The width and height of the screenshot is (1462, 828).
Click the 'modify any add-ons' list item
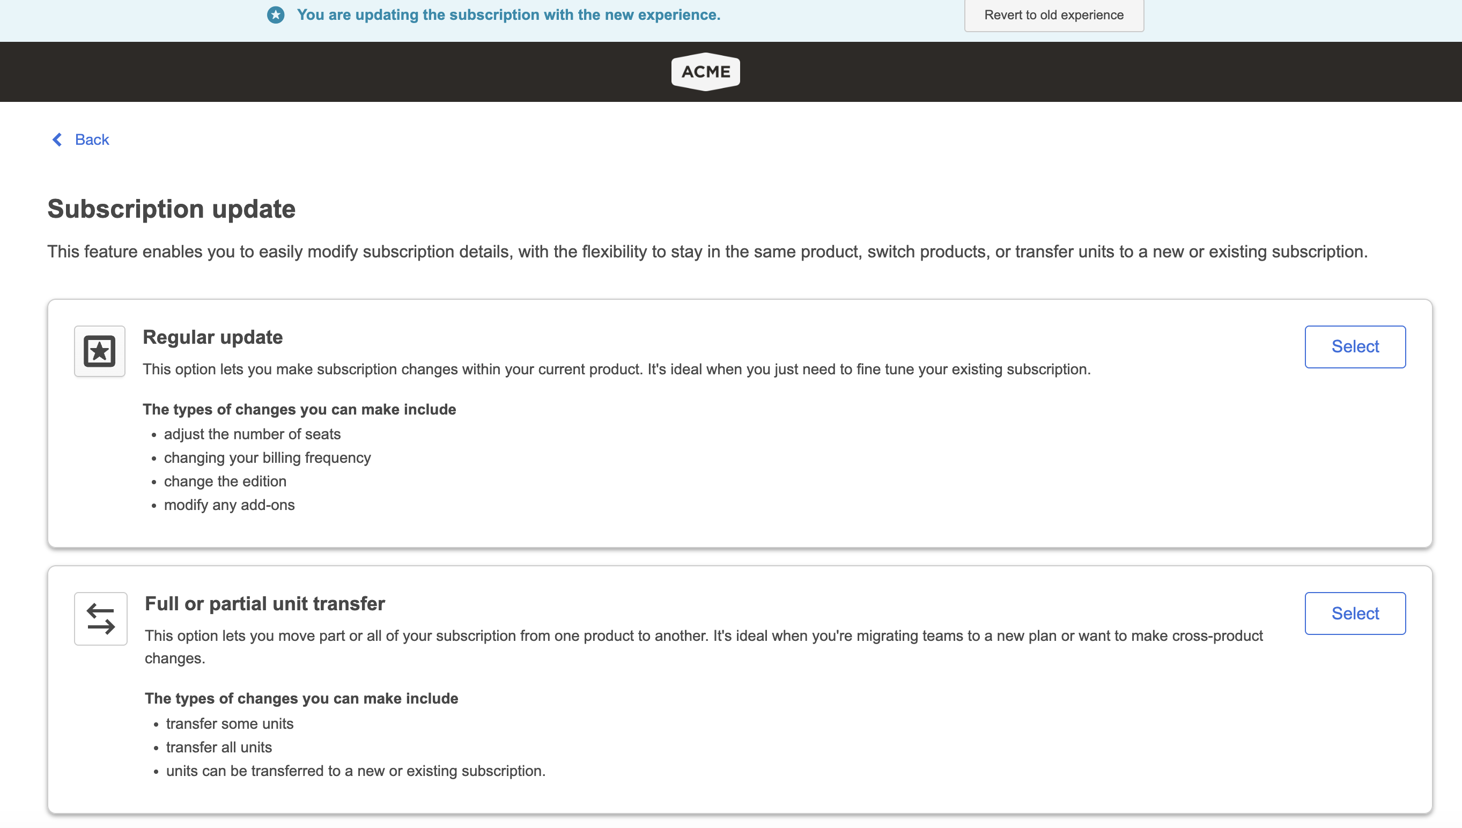pyautogui.click(x=229, y=505)
